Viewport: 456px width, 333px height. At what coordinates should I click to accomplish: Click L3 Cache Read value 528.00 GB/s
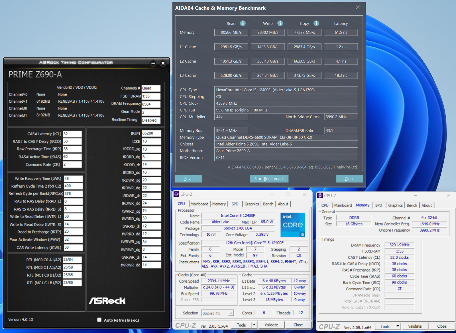231,75
